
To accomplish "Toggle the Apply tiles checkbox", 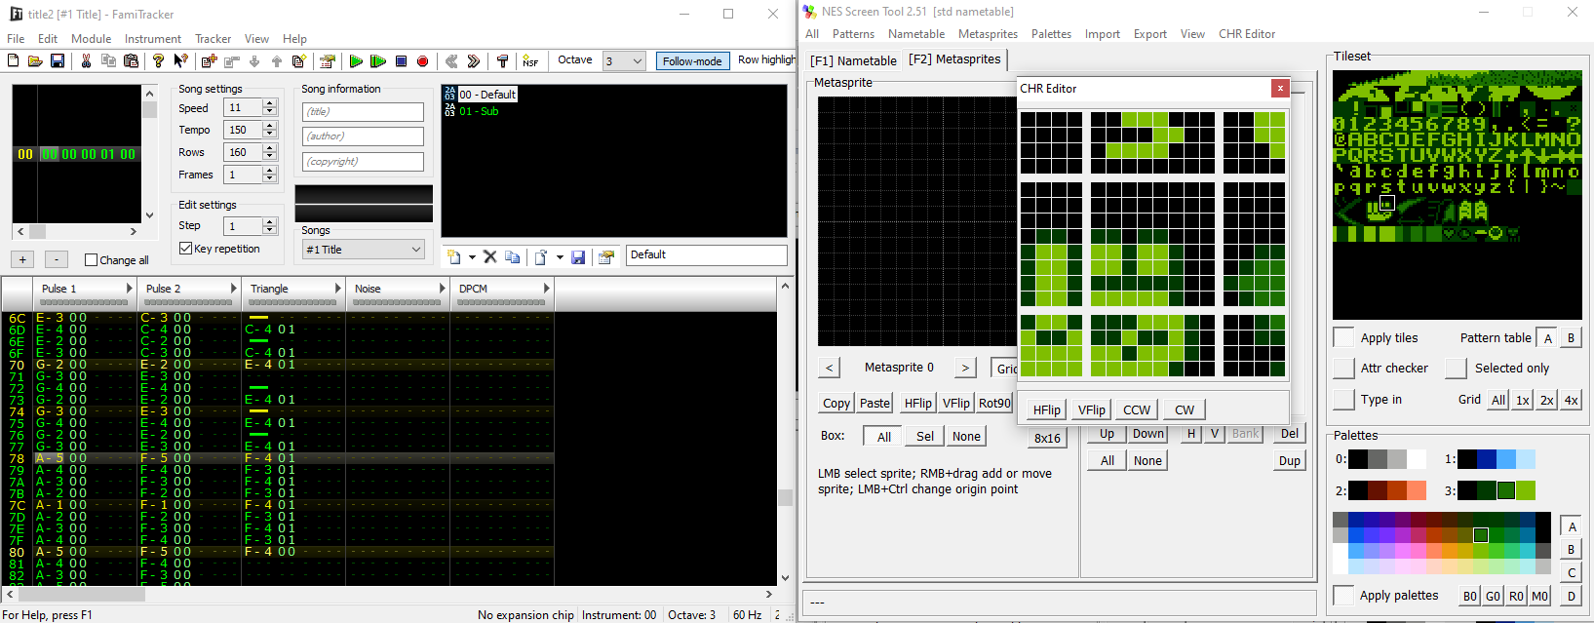I will (x=1343, y=337).
